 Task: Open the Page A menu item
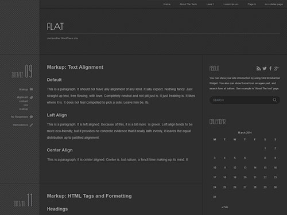pos(251,4)
